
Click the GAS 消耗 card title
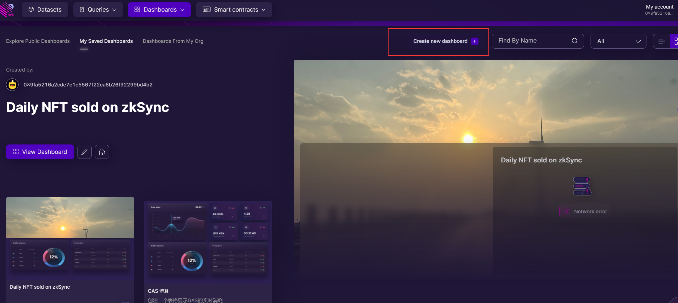tap(159, 291)
